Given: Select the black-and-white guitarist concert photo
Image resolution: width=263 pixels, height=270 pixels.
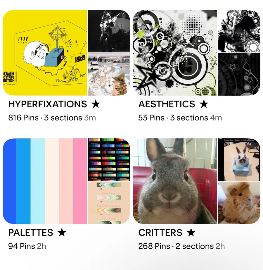Looking at the screenshot, I should [109, 31].
